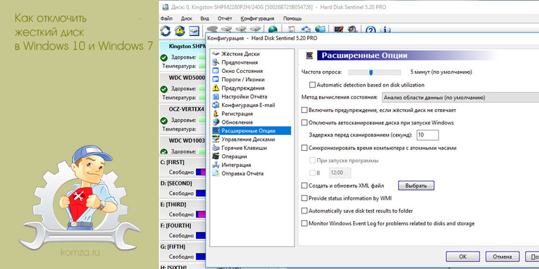Select Жёсткие Диски in the configuration list
Viewport: 539px width, 269px height.
click(240, 54)
